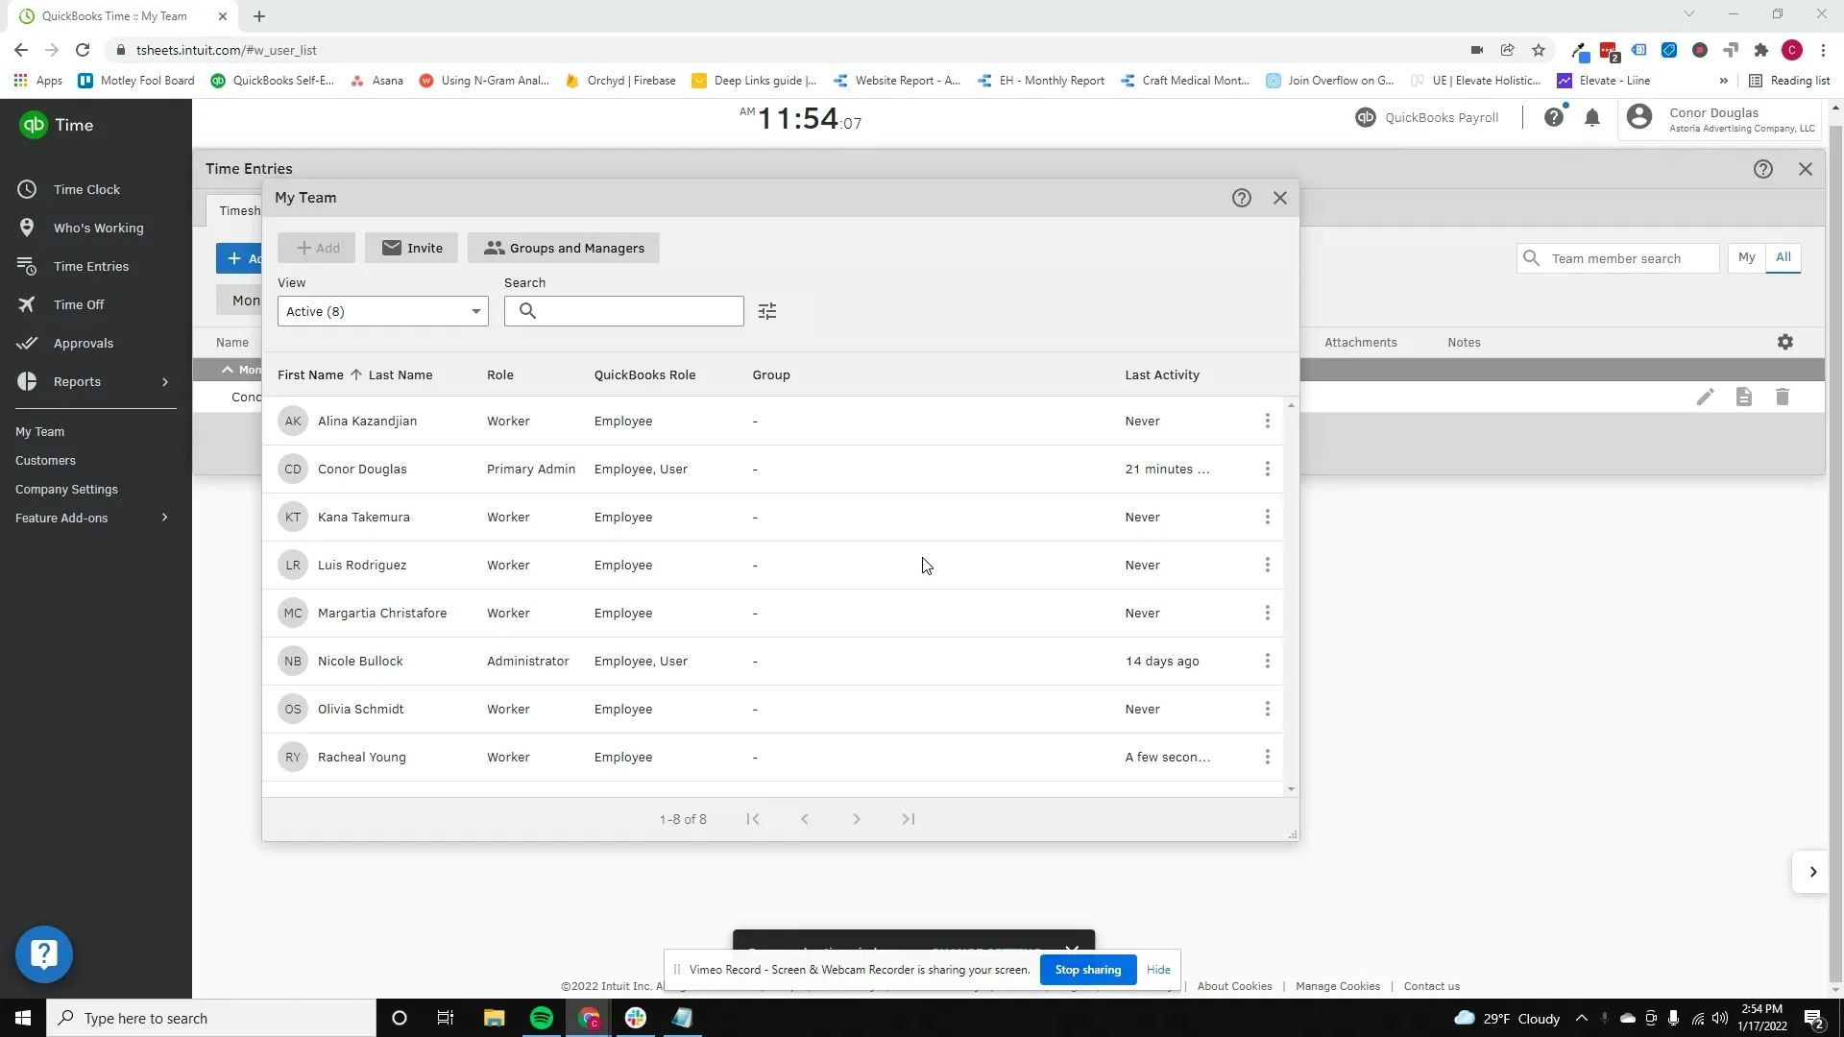Switch to All time entries toggle

click(1783, 257)
